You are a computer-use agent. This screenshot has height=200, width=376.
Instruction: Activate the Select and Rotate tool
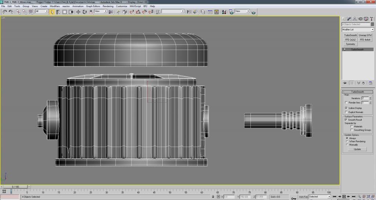(84, 12)
